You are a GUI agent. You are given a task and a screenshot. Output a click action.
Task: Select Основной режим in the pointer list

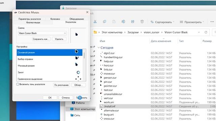tap(50, 52)
